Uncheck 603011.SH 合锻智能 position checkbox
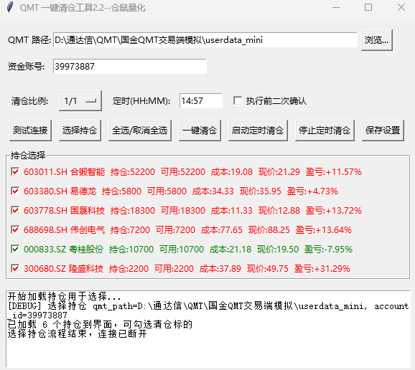The width and height of the screenshot is (415, 370). point(15,172)
